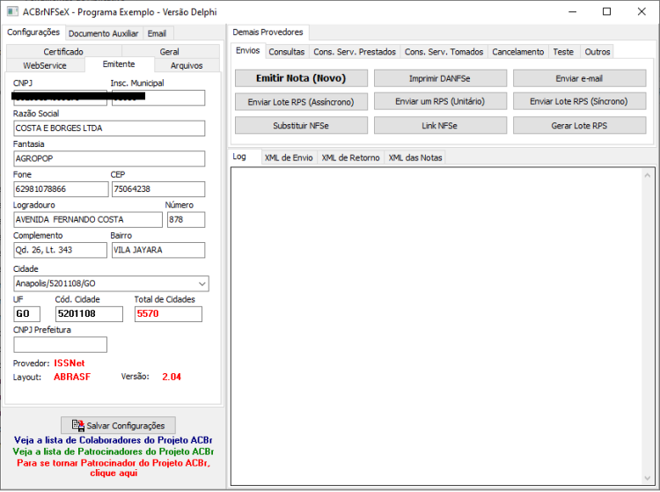Click the save icon on Salvar Configurações
The image size is (660, 492).
[77, 425]
